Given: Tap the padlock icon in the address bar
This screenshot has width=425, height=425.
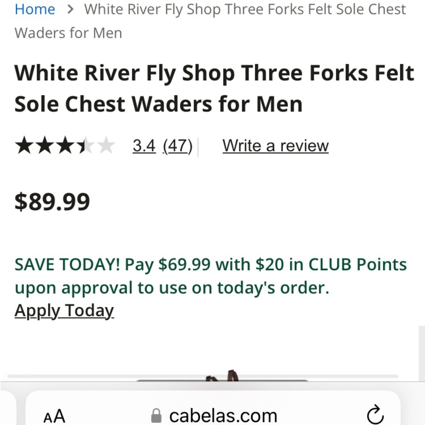Looking at the screenshot, I should (157, 415).
